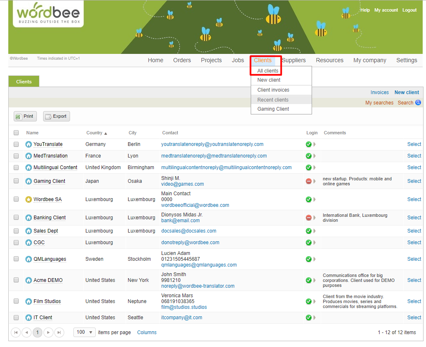This screenshot has height=347, width=426.
Task: Check the box for MedTranslation row
Action: [x=16, y=156]
